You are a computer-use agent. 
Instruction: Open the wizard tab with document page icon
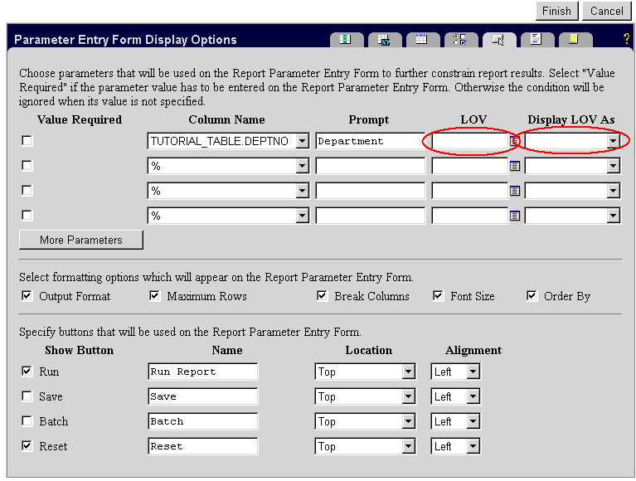point(536,40)
